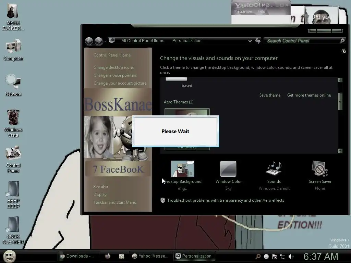Select the BEEP BEEP desktop icon
The image size is (351, 263).
[13, 195]
